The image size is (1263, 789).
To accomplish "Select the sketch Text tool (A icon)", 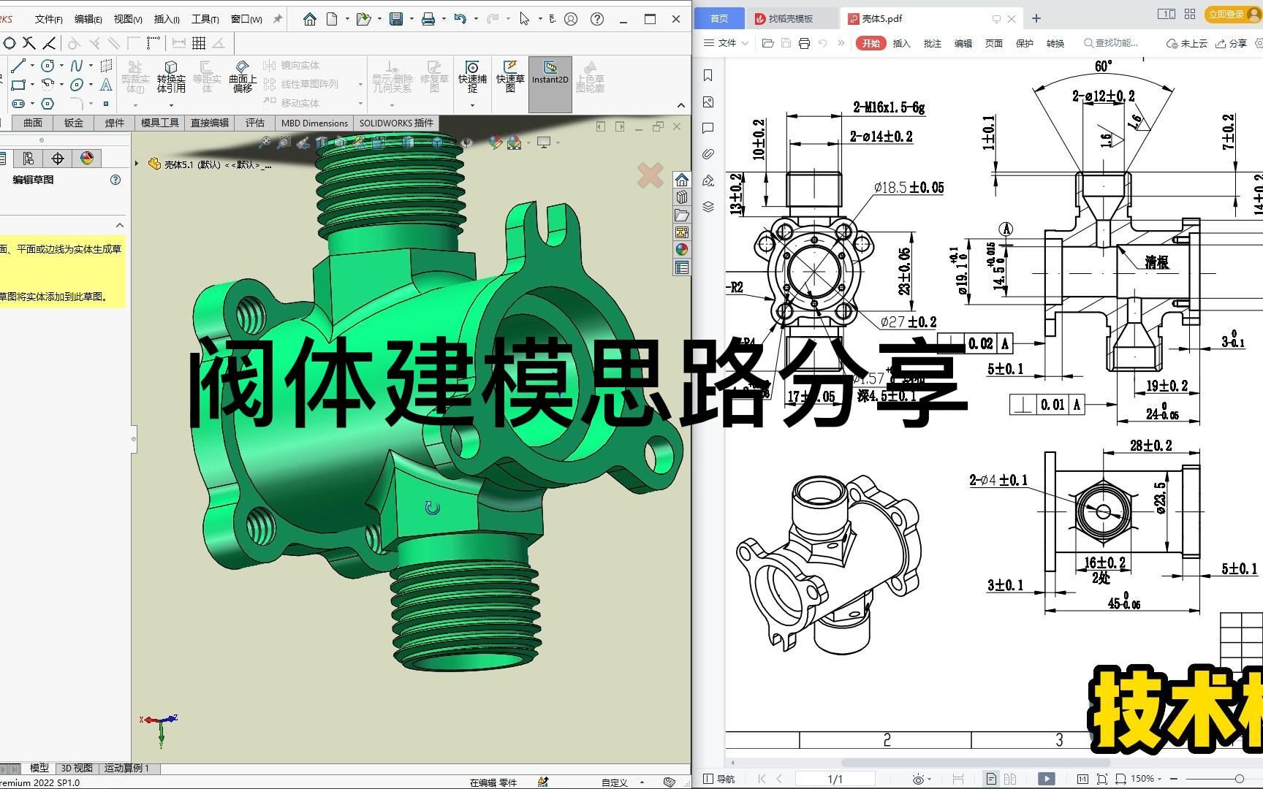I will coord(106,85).
